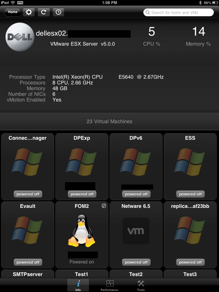219x292 pixels.
Task: Select the DPExp Windows logo
Action: coord(82,163)
